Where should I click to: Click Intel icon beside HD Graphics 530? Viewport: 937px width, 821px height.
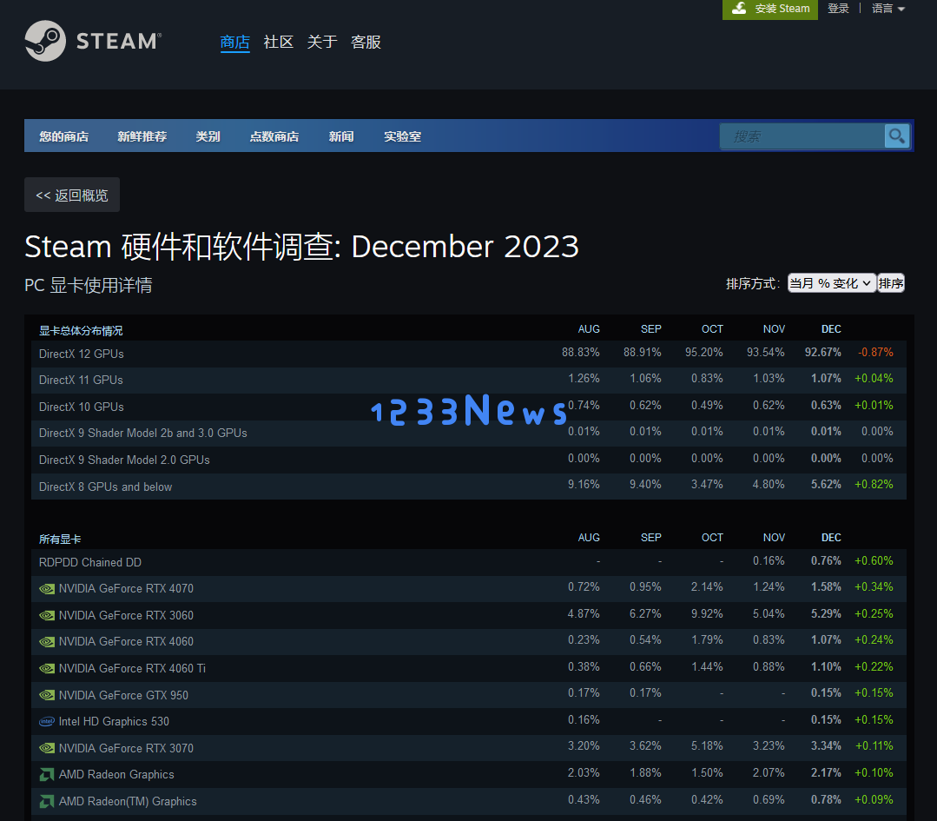pos(47,722)
